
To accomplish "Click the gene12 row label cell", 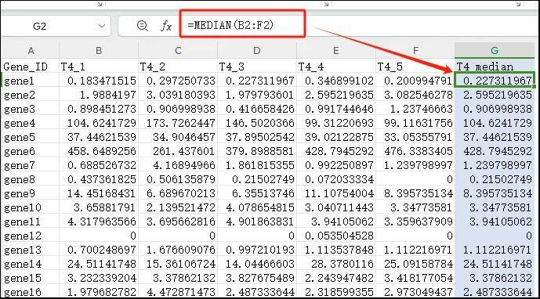I will coord(31,236).
